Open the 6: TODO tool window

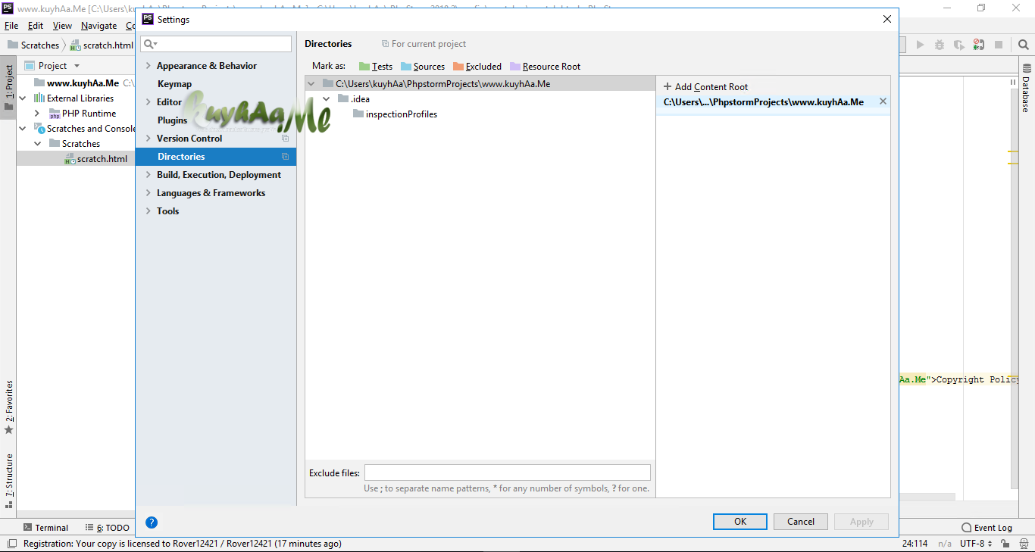(x=108, y=528)
